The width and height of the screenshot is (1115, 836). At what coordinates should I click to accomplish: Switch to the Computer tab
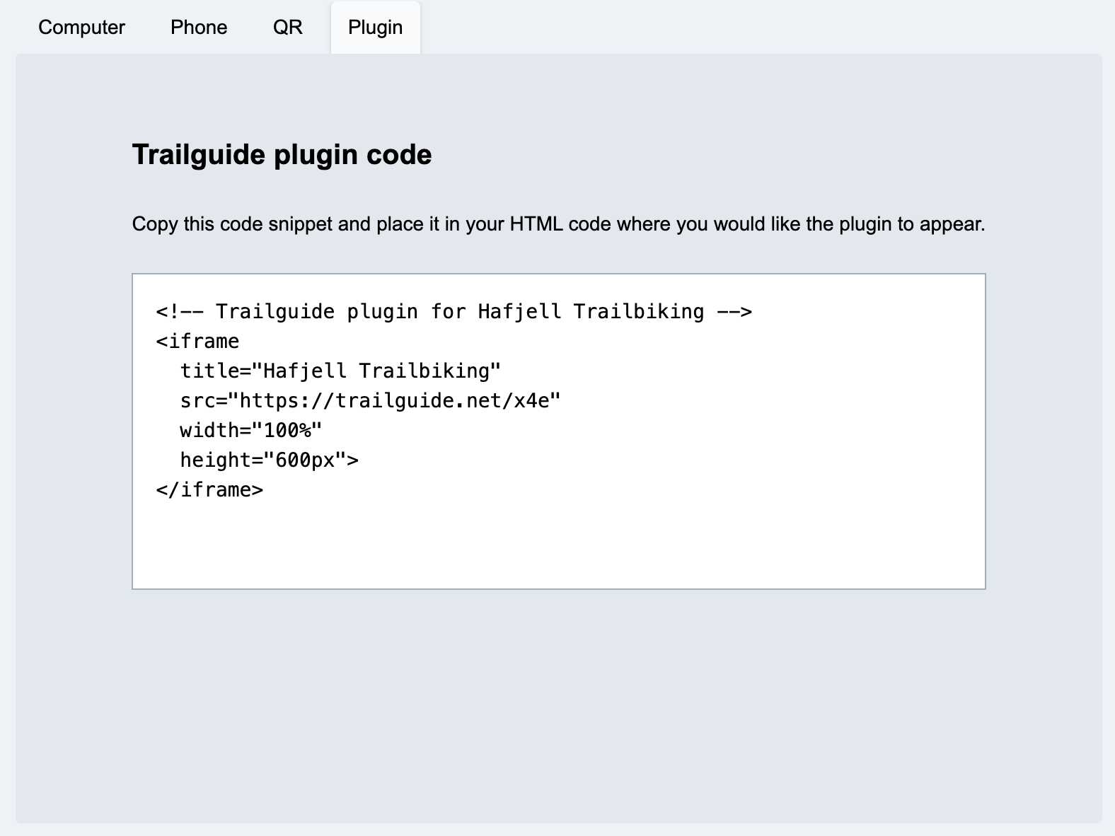click(81, 28)
